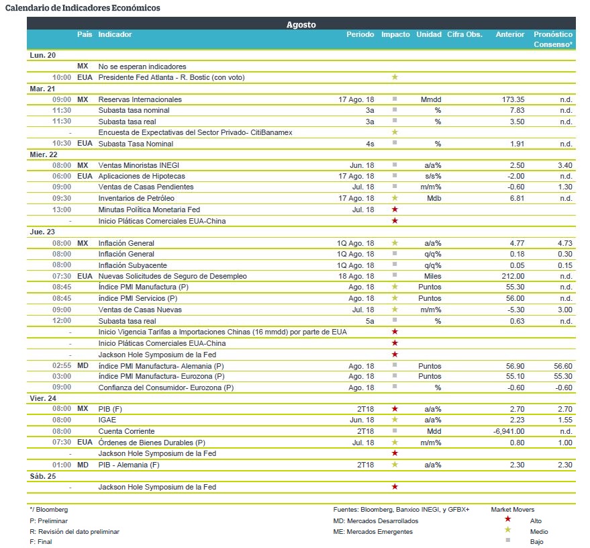Click the Periodo column header
This screenshot has height=548, width=590.
[360, 34]
